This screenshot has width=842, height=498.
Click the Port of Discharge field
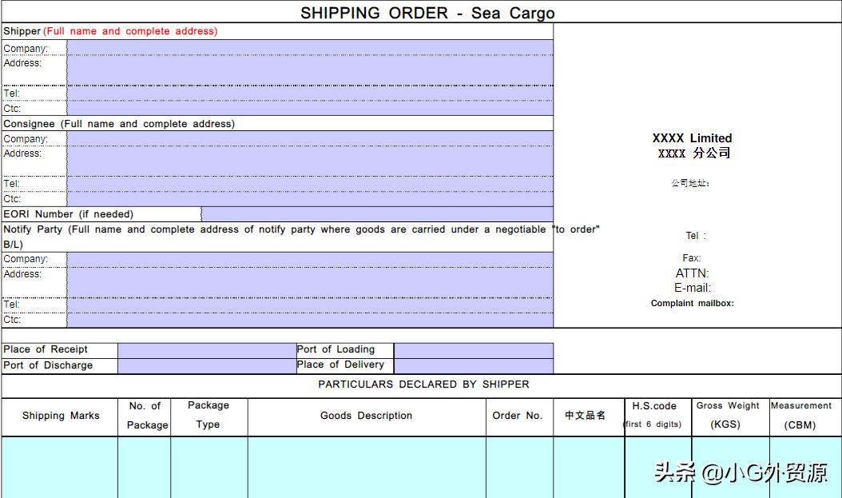click(x=207, y=366)
